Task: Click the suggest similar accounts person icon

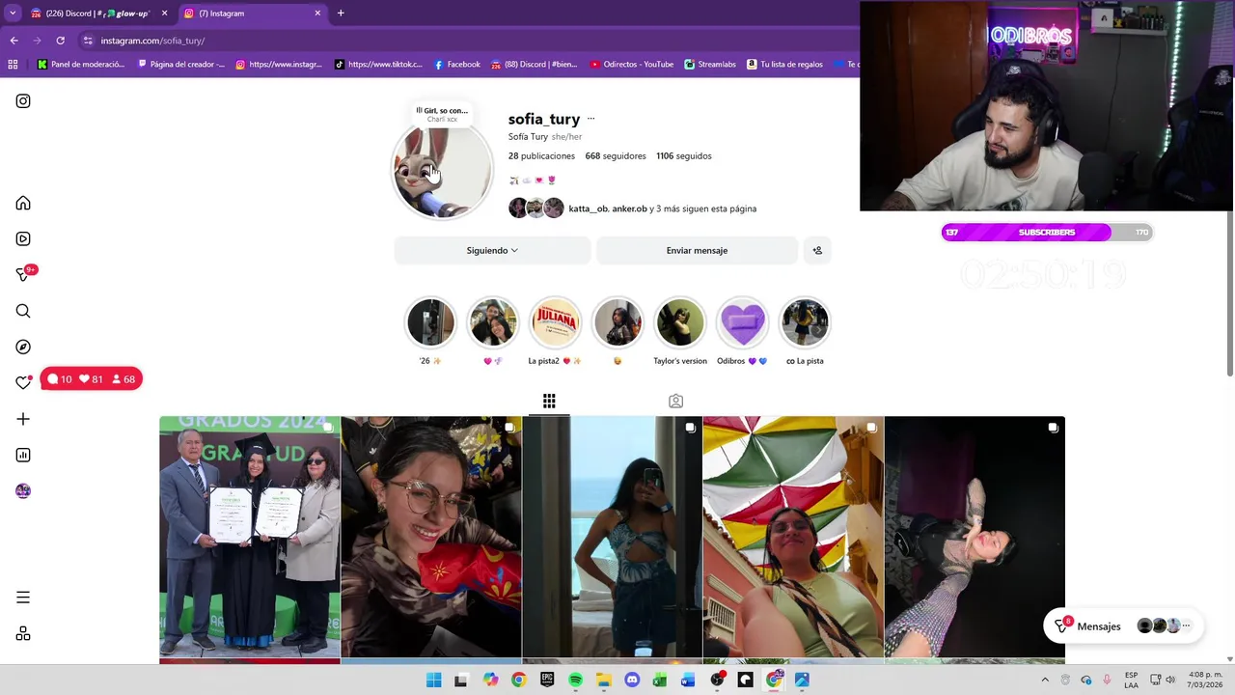Action: [817, 251]
